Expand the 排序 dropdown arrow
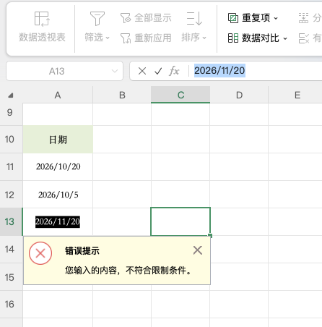The width and height of the screenshot is (322, 327). pos(204,38)
